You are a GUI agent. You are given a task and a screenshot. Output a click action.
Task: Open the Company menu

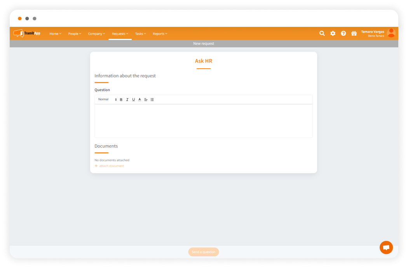pos(96,34)
